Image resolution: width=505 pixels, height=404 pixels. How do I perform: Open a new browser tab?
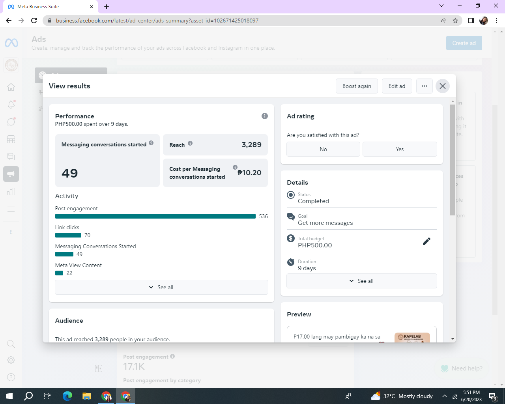(x=107, y=7)
